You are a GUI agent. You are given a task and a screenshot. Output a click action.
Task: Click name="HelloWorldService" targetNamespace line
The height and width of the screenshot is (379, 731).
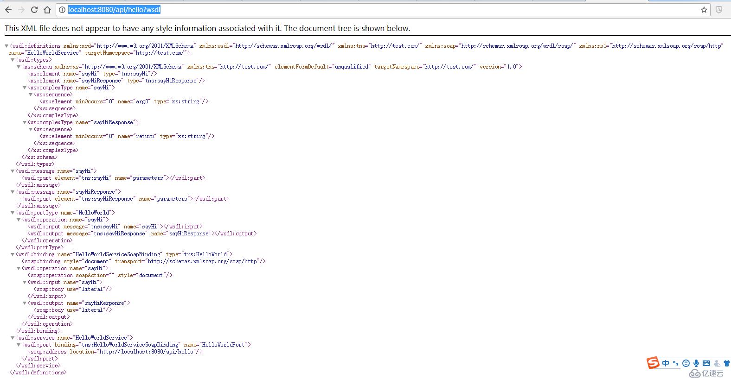(100, 53)
